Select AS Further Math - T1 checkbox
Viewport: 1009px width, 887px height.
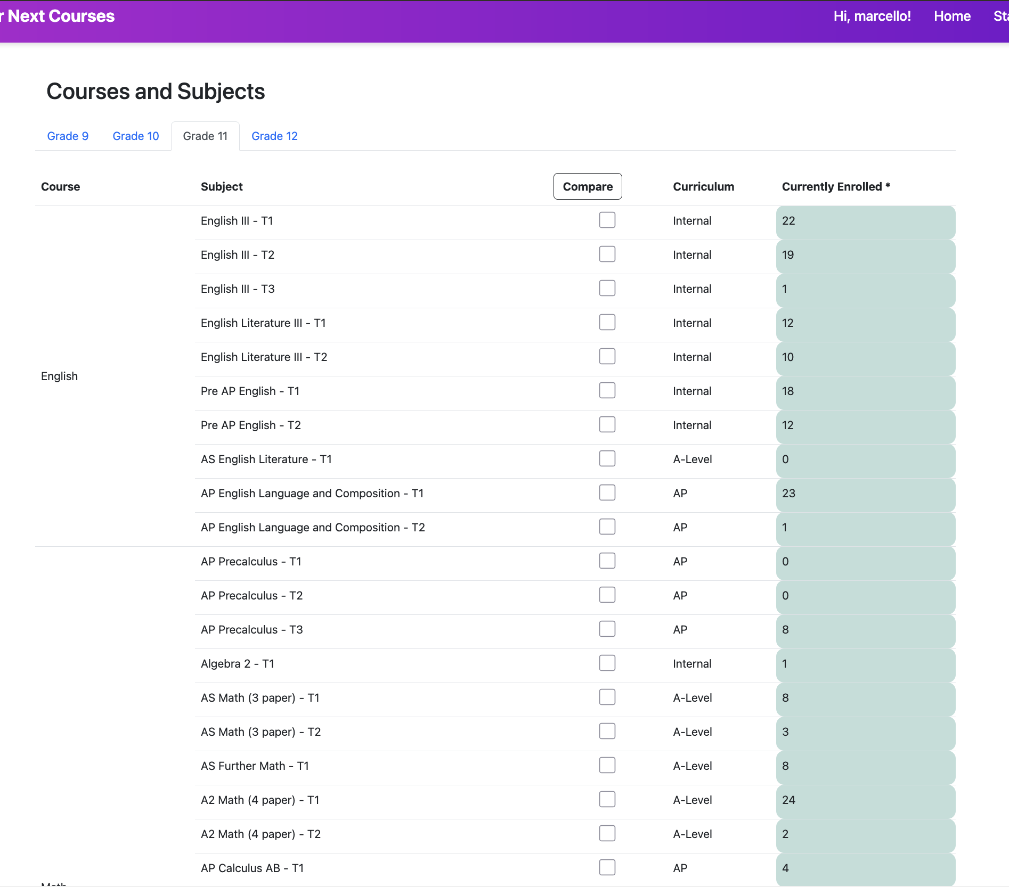607,766
